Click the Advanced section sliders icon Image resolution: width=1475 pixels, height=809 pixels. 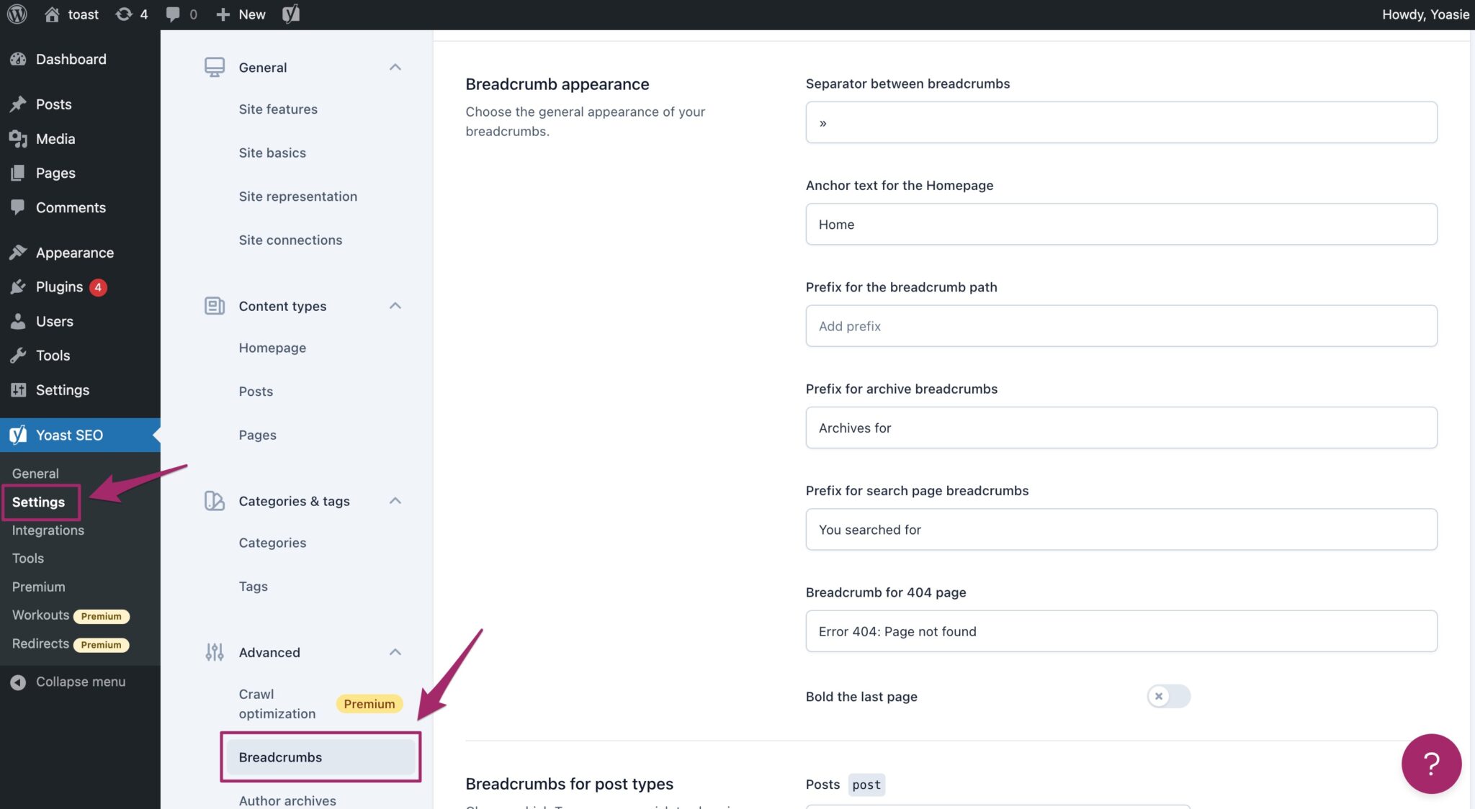coord(214,652)
